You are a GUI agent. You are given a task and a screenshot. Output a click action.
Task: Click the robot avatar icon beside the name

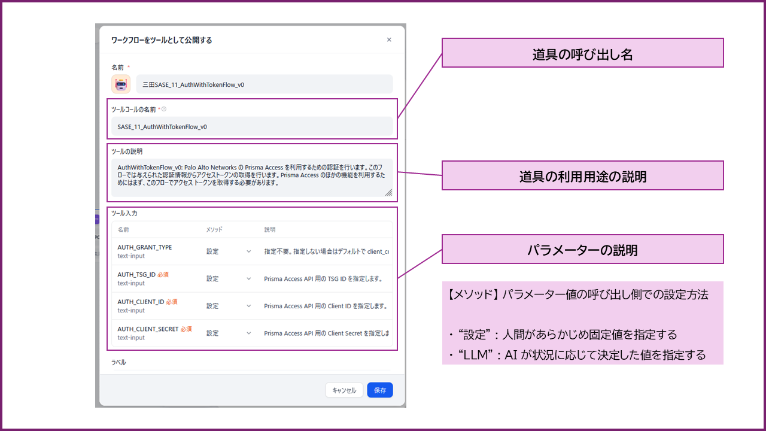tap(121, 84)
